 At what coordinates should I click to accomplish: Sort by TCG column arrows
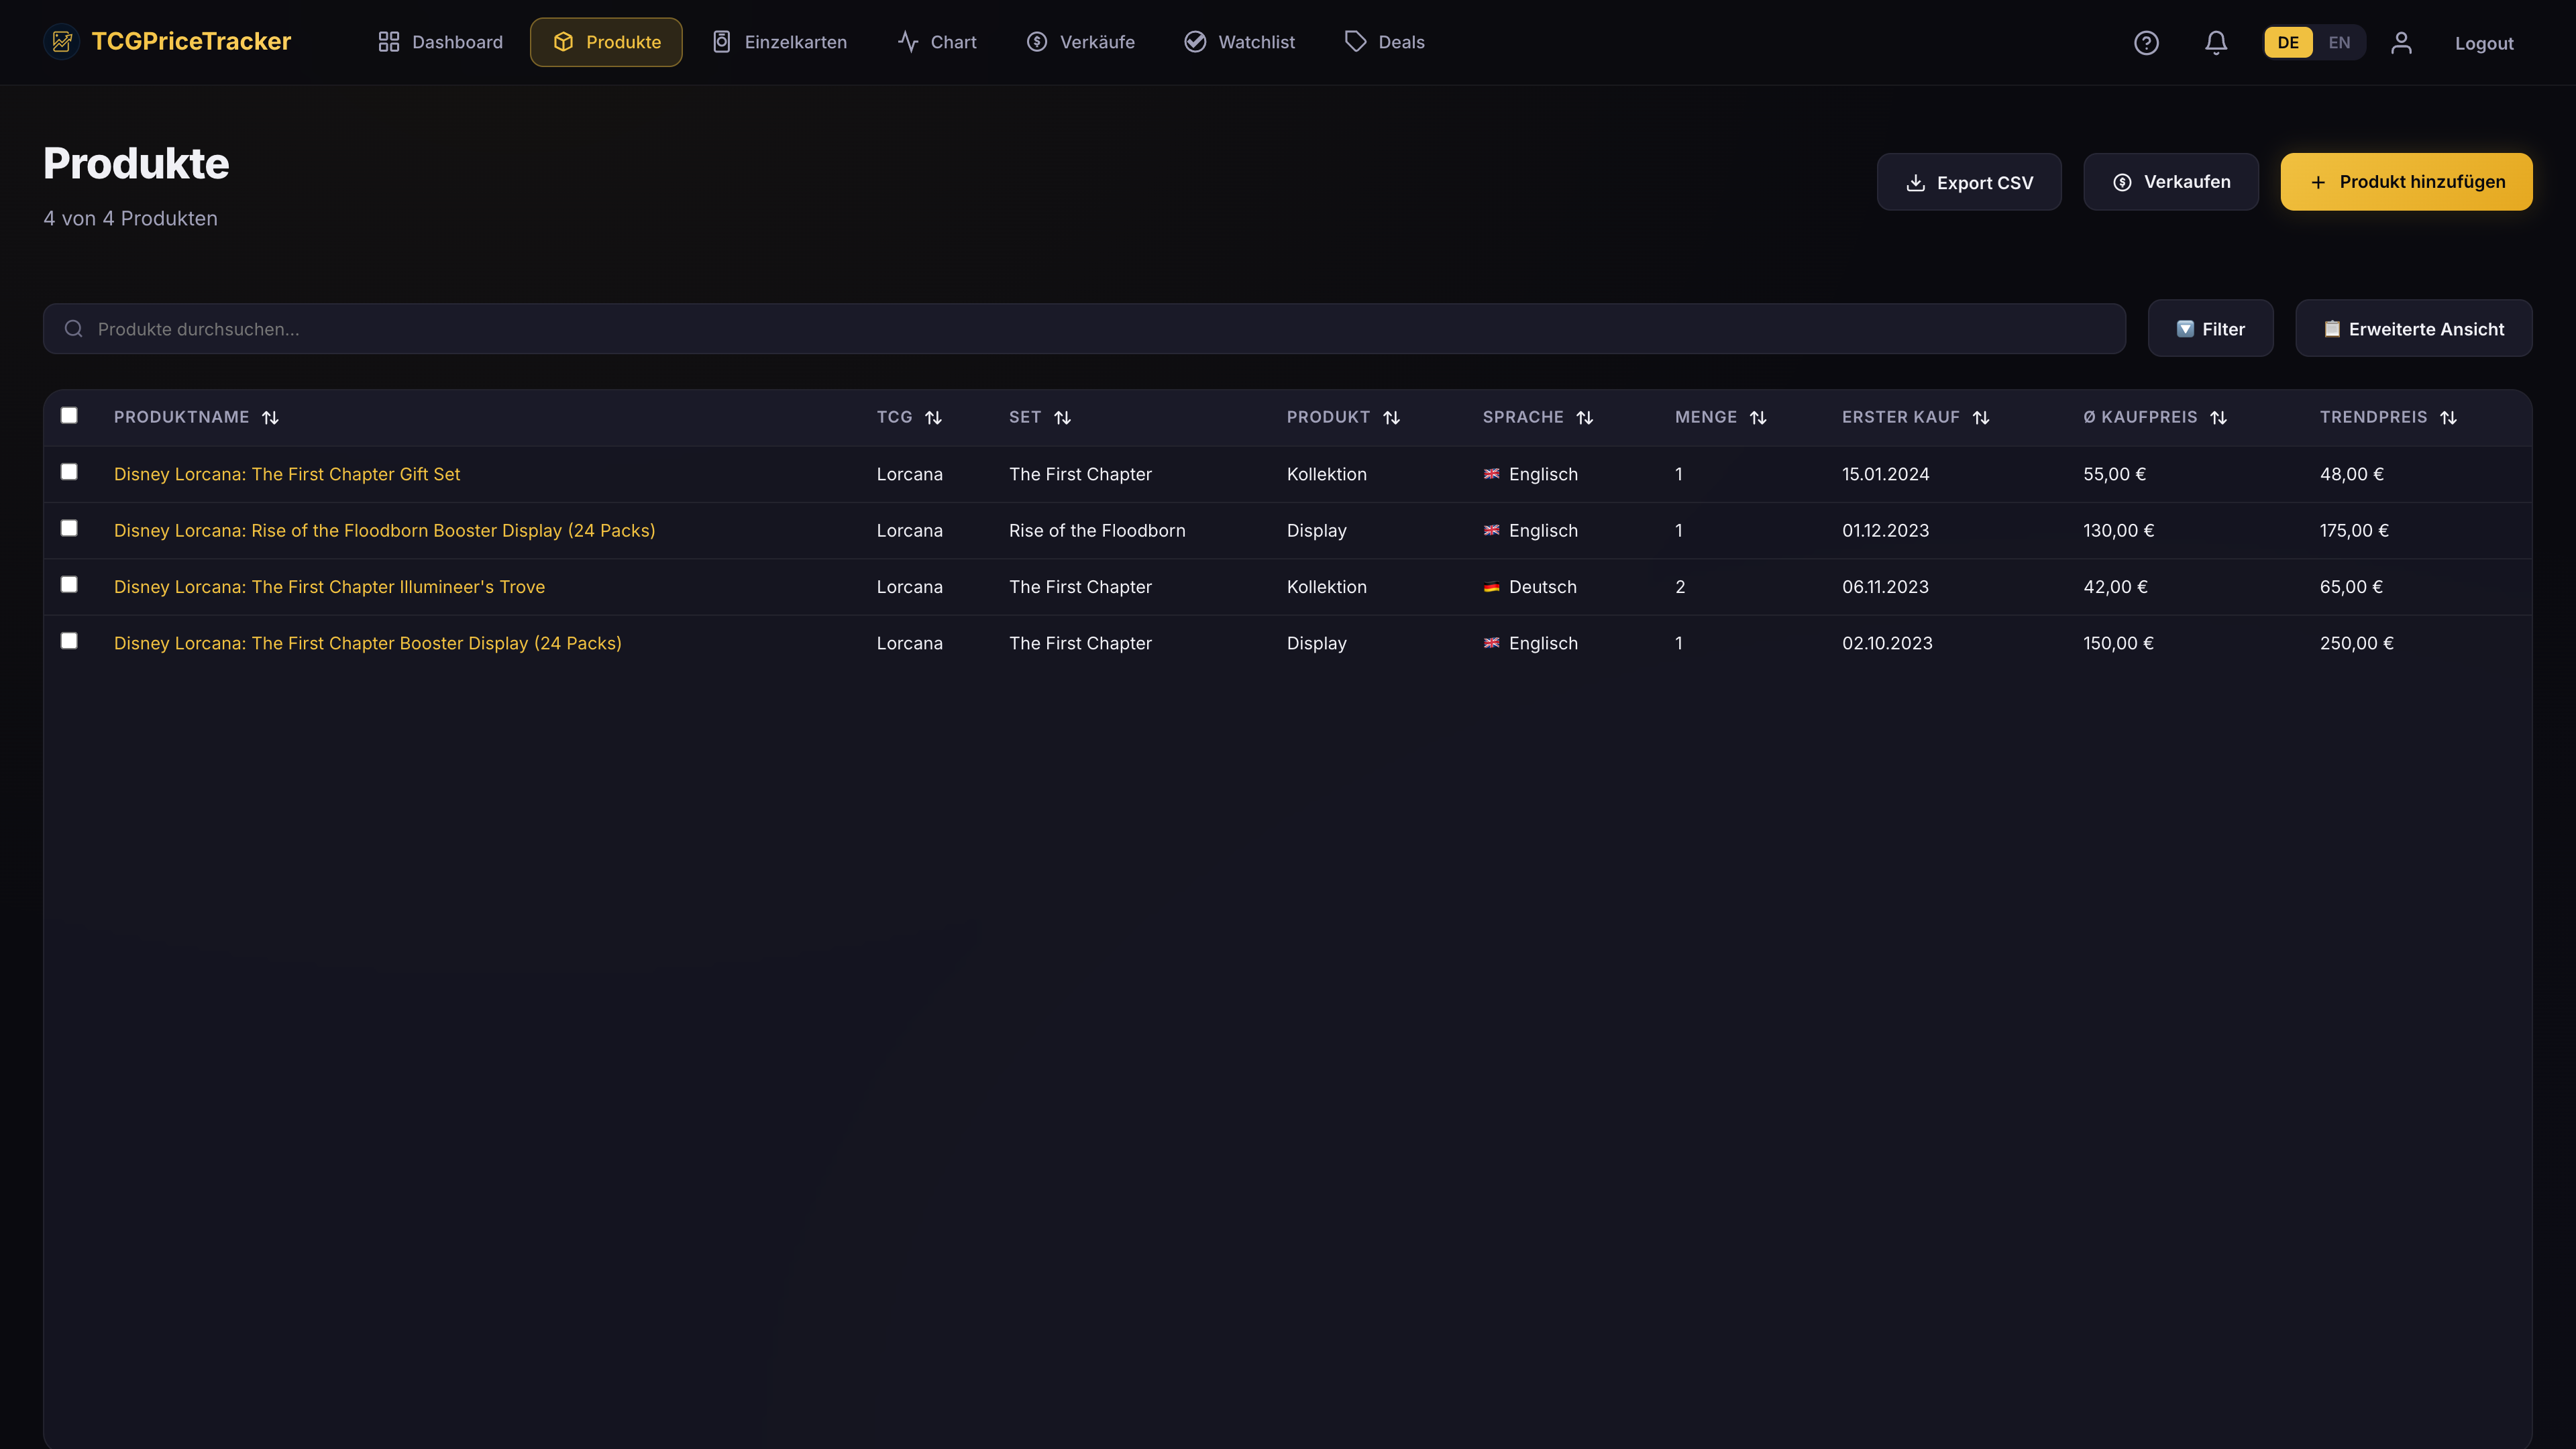(933, 418)
